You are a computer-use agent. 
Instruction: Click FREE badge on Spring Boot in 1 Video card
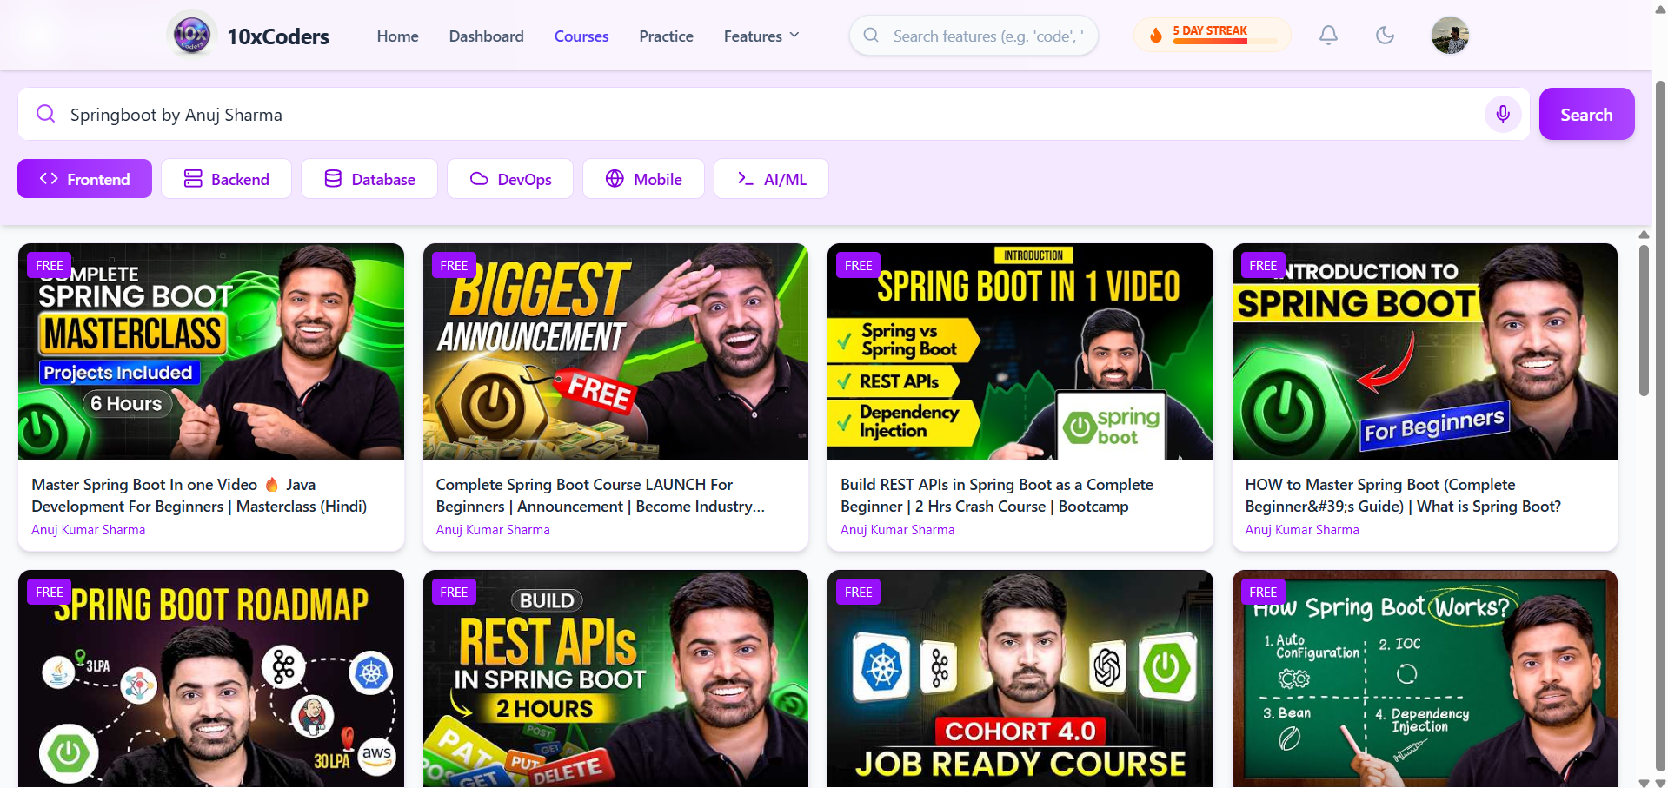(x=858, y=265)
